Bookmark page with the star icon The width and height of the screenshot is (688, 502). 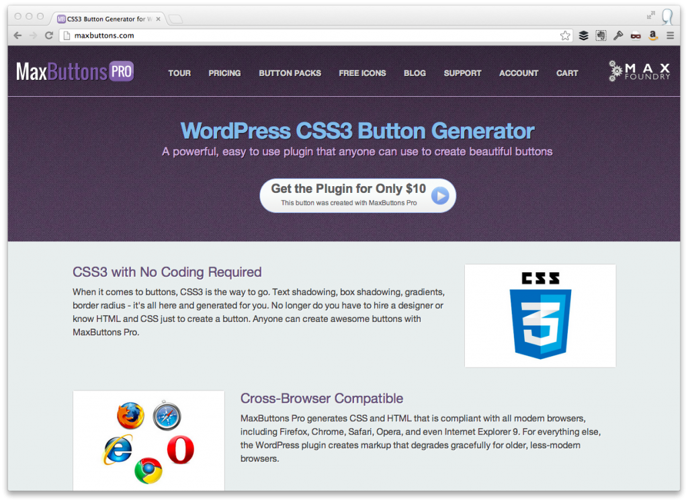click(x=565, y=36)
